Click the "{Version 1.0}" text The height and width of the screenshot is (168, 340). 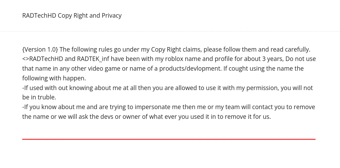pos(40,49)
